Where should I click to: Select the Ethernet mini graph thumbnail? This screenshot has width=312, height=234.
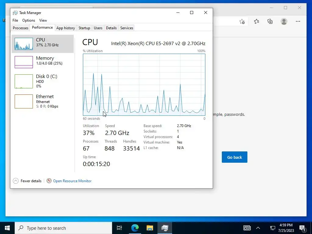(x=24, y=101)
